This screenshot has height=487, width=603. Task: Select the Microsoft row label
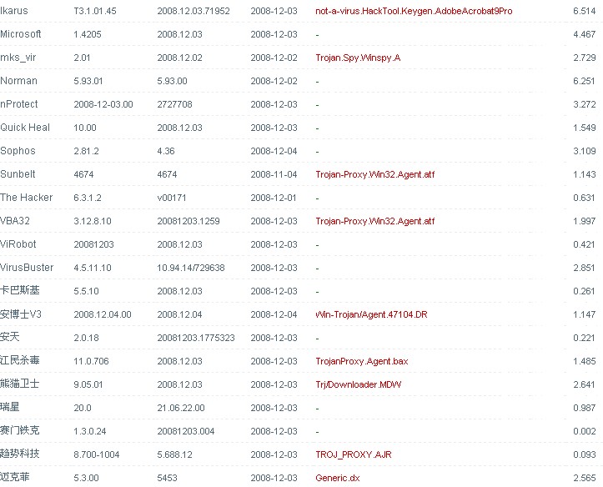tap(21, 34)
